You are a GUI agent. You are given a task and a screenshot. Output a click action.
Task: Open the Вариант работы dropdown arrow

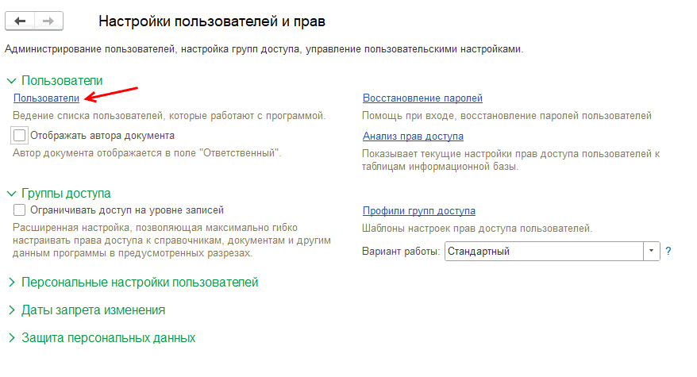(651, 251)
